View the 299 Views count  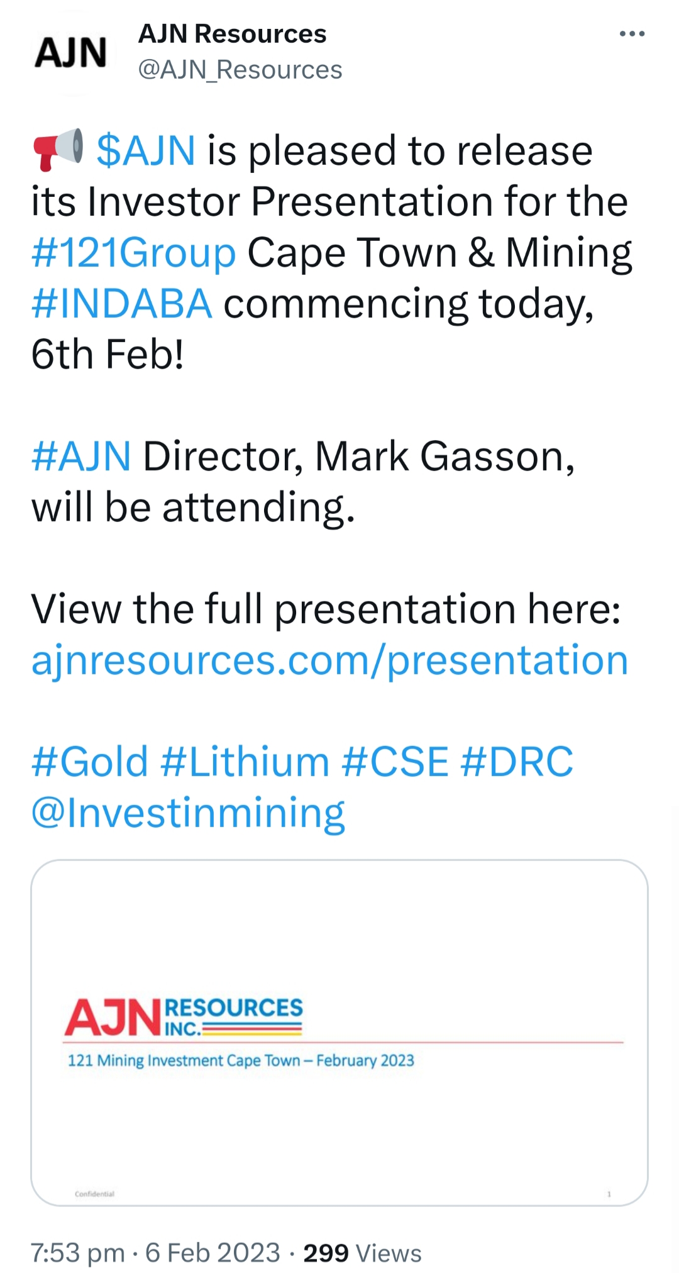click(362, 1253)
